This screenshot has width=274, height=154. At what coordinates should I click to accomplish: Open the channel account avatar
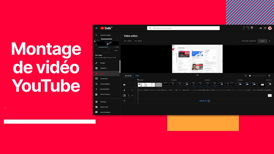(270, 28)
